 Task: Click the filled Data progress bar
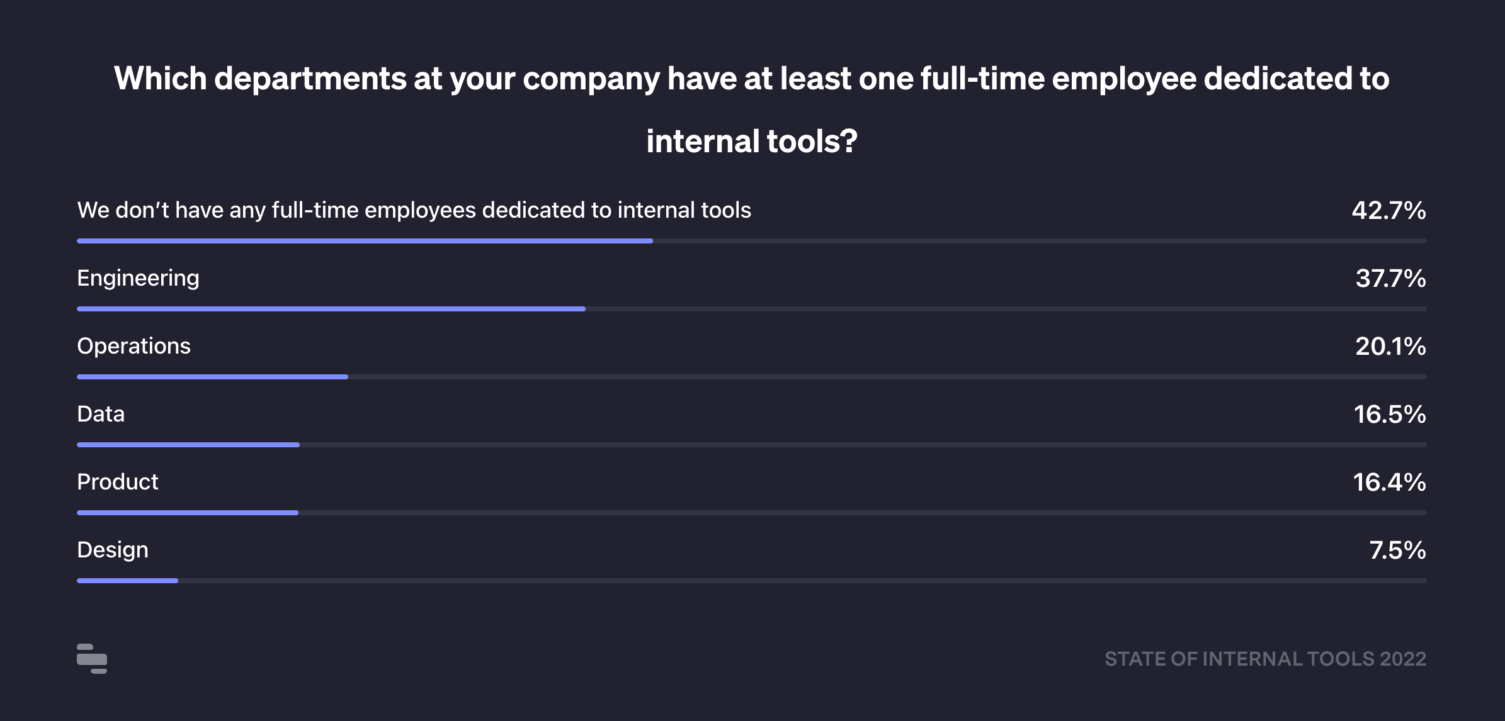[x=188, y=445]
